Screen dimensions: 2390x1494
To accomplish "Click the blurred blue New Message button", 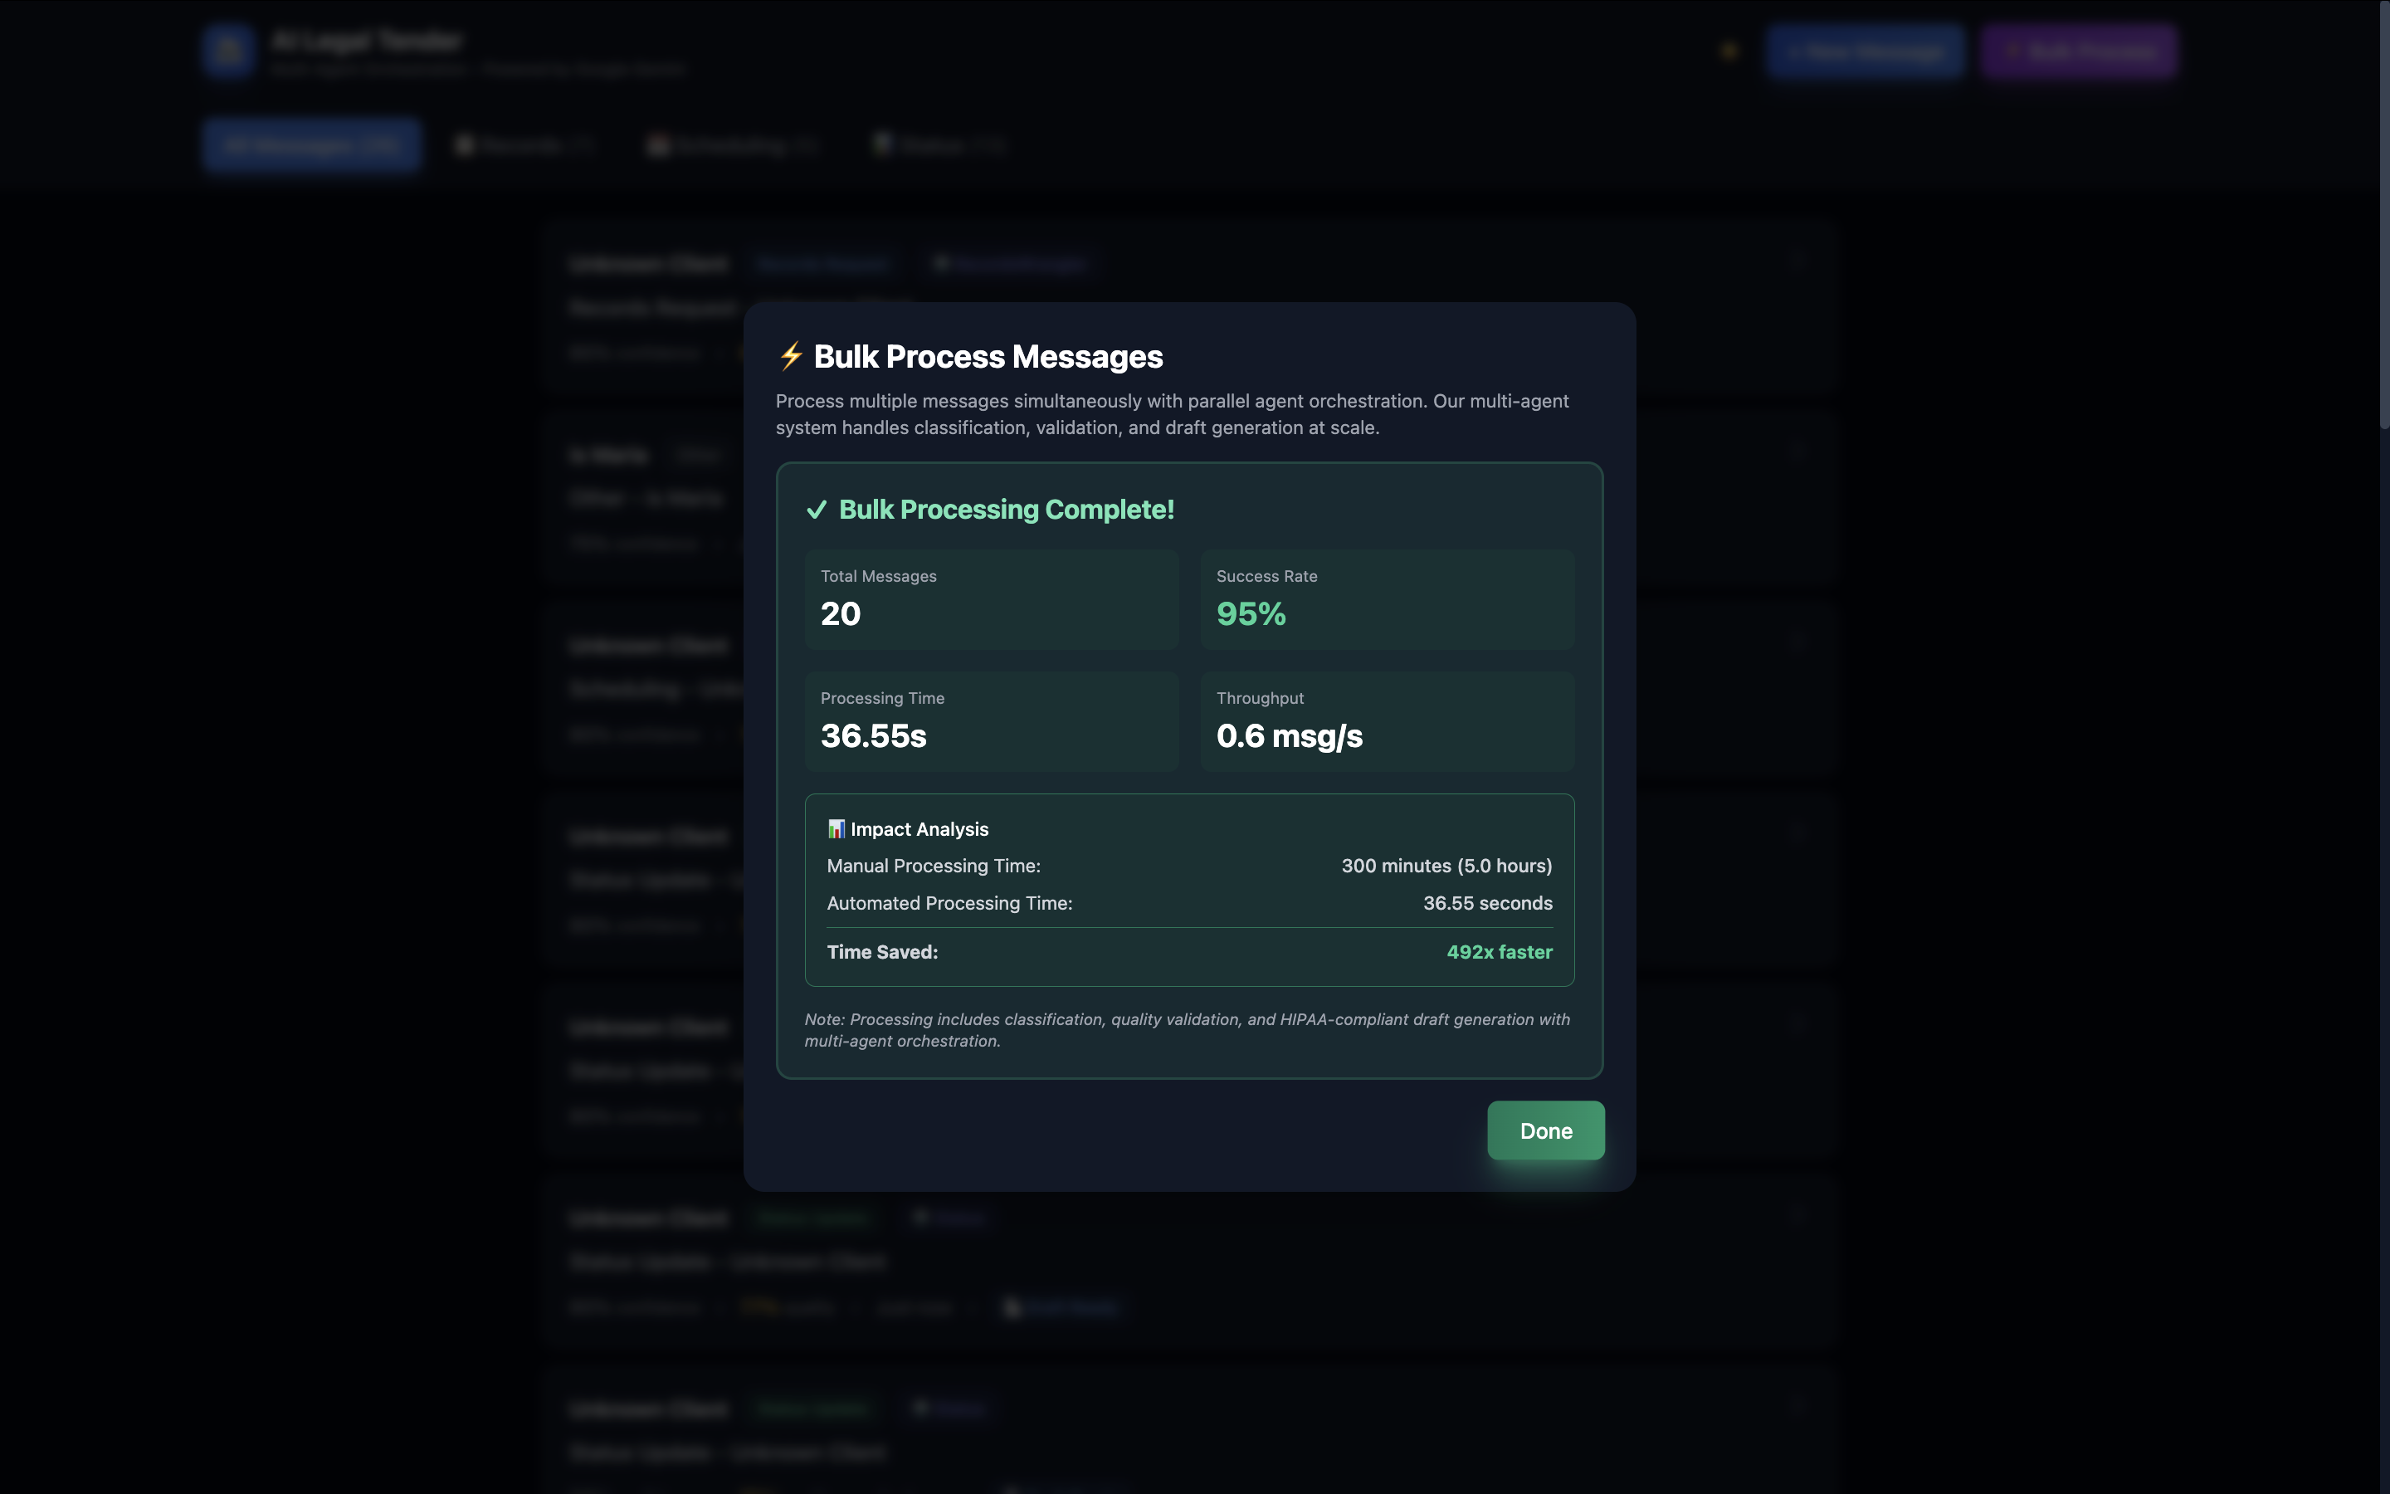I will coord(1865,51).
